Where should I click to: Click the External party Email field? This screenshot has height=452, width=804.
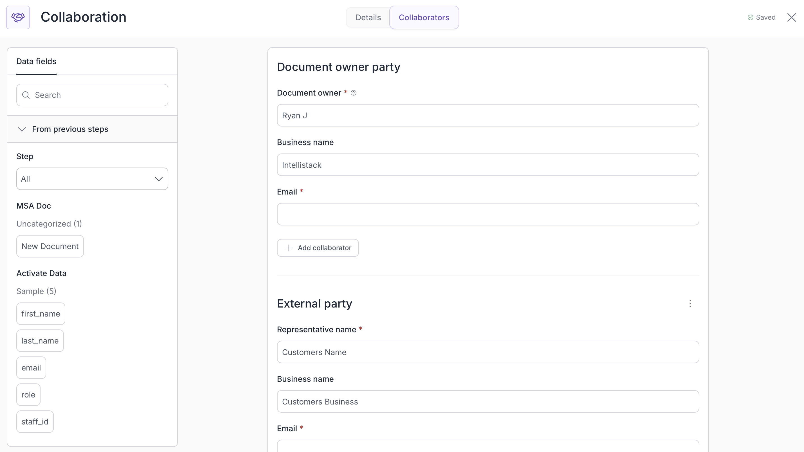point(488,446)
